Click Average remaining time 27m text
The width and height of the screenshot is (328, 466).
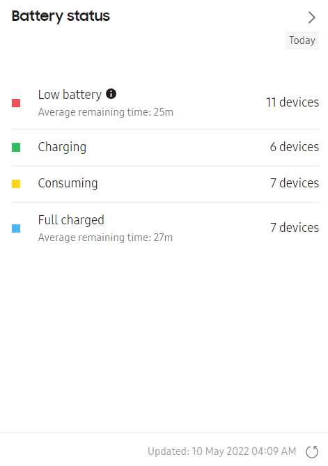[x=105, y=238]
